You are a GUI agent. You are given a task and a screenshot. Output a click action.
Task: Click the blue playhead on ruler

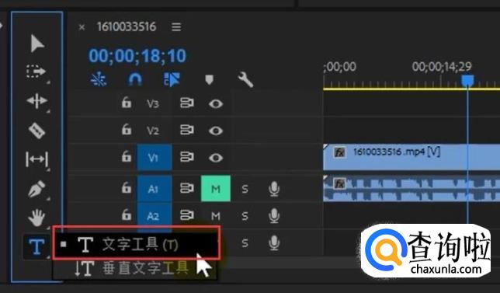[467, 80]
